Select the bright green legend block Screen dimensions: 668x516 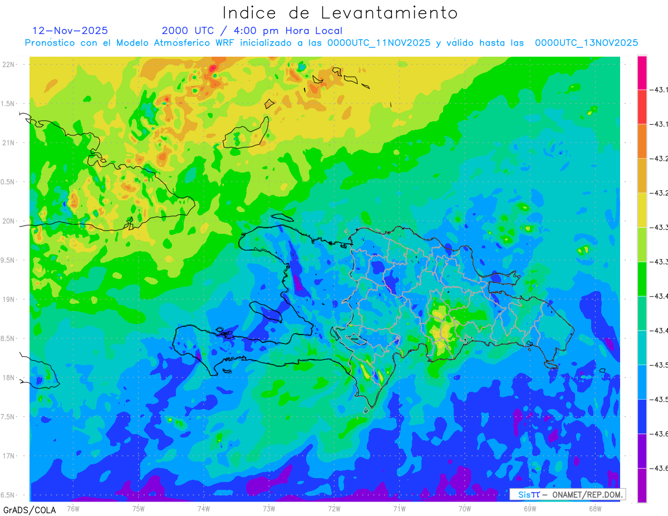pyautogui.click(x=642, y=279)
